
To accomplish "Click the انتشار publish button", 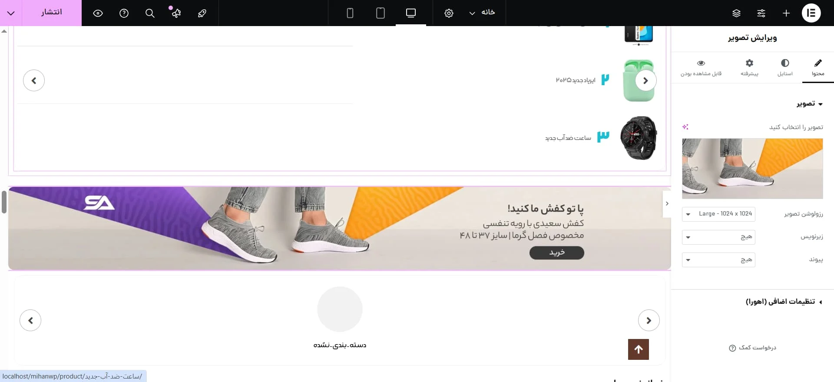I will point(52,13).
